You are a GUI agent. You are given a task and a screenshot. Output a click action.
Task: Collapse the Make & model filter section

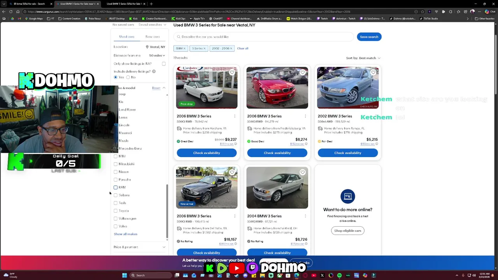tap(164, 88)
